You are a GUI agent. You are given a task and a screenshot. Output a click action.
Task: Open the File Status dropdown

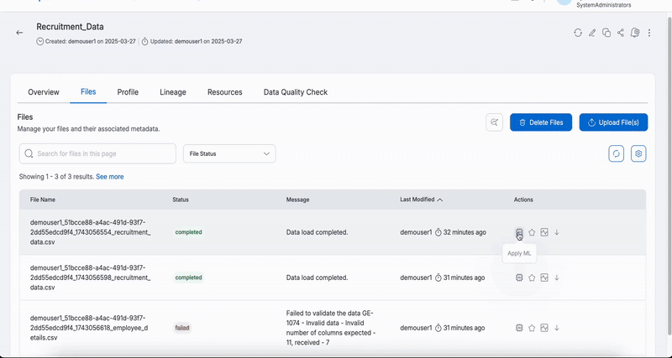click(x=229, y=153)
